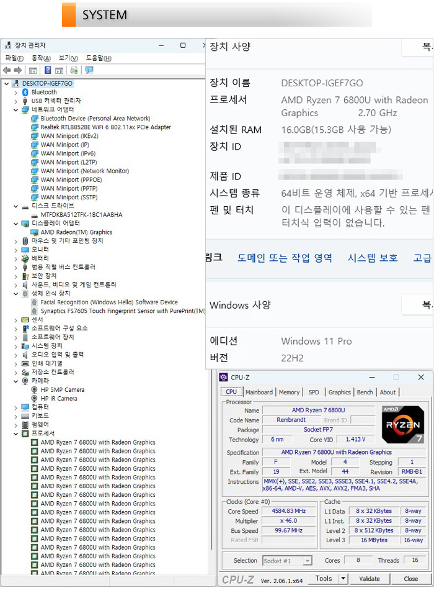Click the Forward arrow in Device Manager toolbar

pyautogui.click(x=17, y=70)
